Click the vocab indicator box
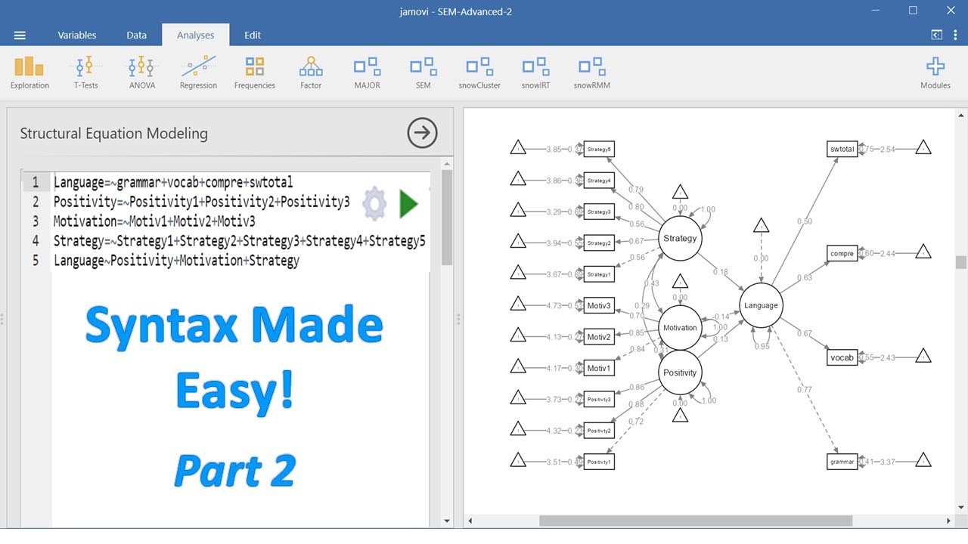Viewport: 968px width, 544px height. pyautogui.click(x=842, y=357)
